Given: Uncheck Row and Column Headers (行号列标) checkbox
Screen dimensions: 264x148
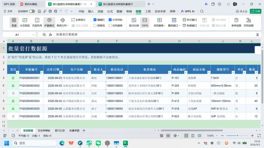Looking at the screenshot, I should tap(110, 20).
